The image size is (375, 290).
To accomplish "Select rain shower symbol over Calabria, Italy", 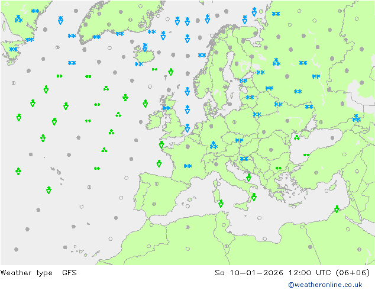I will click(x=254, y=197).
